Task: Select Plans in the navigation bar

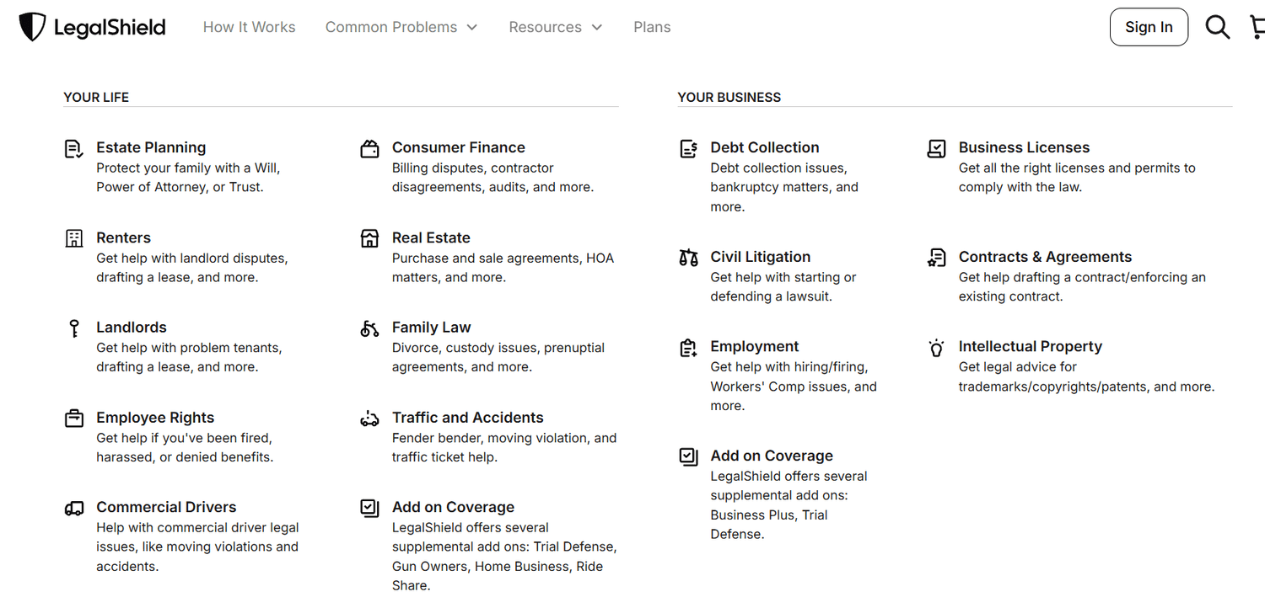Action: click(652, 26)
